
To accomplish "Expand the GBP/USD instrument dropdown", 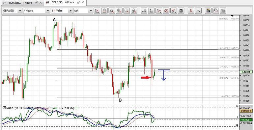I will tap(20, 11).
